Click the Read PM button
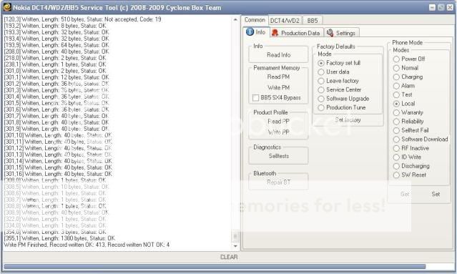The image size is (457, 274). [278, 77]
